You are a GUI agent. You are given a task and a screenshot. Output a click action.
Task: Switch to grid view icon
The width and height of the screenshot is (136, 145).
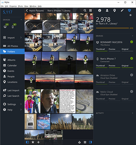[x=91, y=10]
